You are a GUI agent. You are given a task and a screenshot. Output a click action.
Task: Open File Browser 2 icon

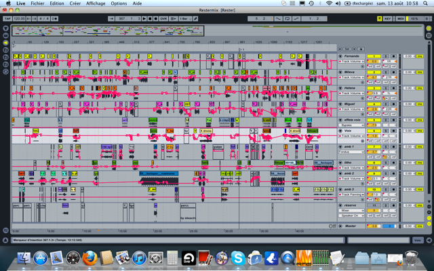coord(5,57)
